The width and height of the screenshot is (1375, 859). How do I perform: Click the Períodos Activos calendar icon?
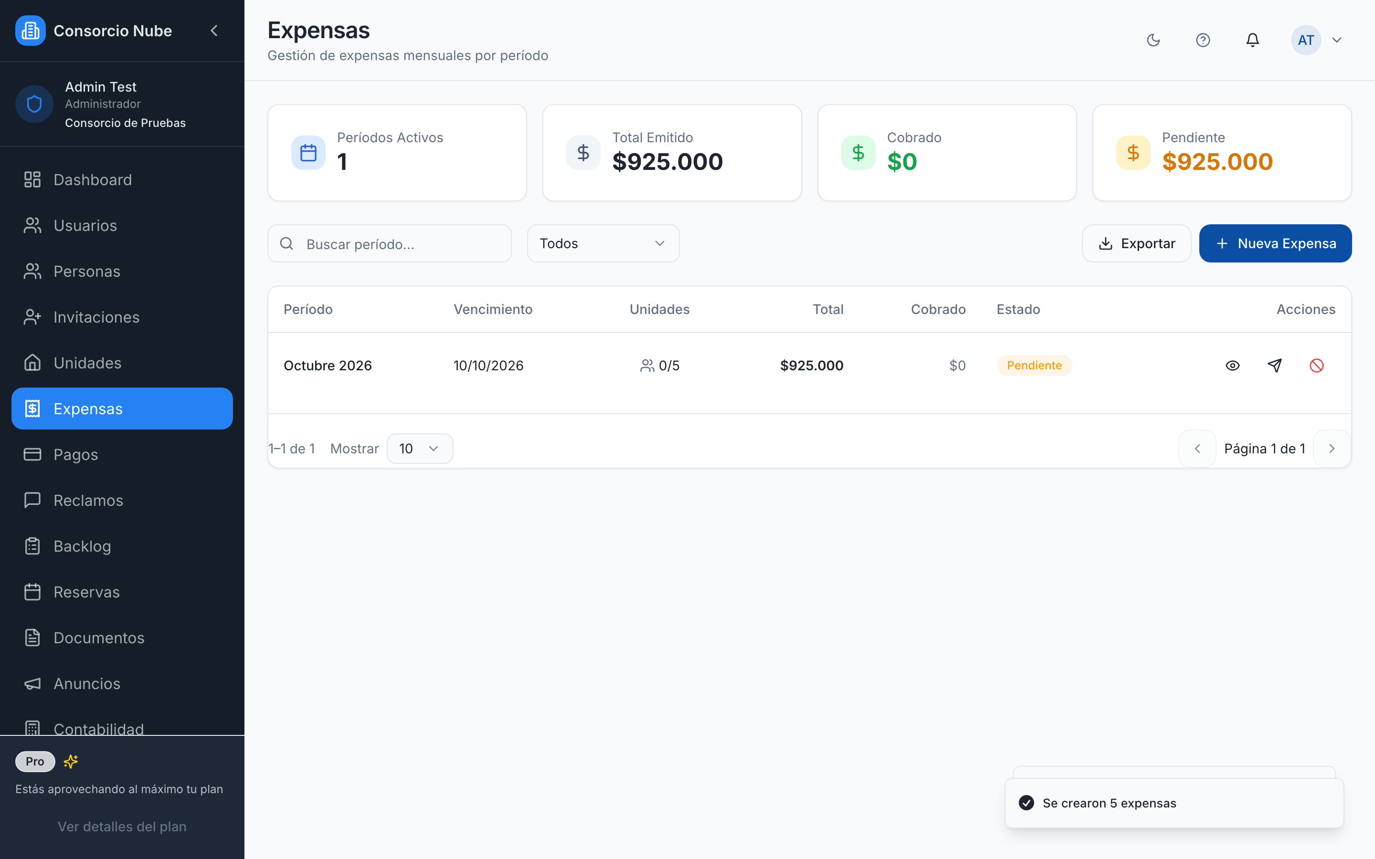pyautogui.click(x=308, y=153)
